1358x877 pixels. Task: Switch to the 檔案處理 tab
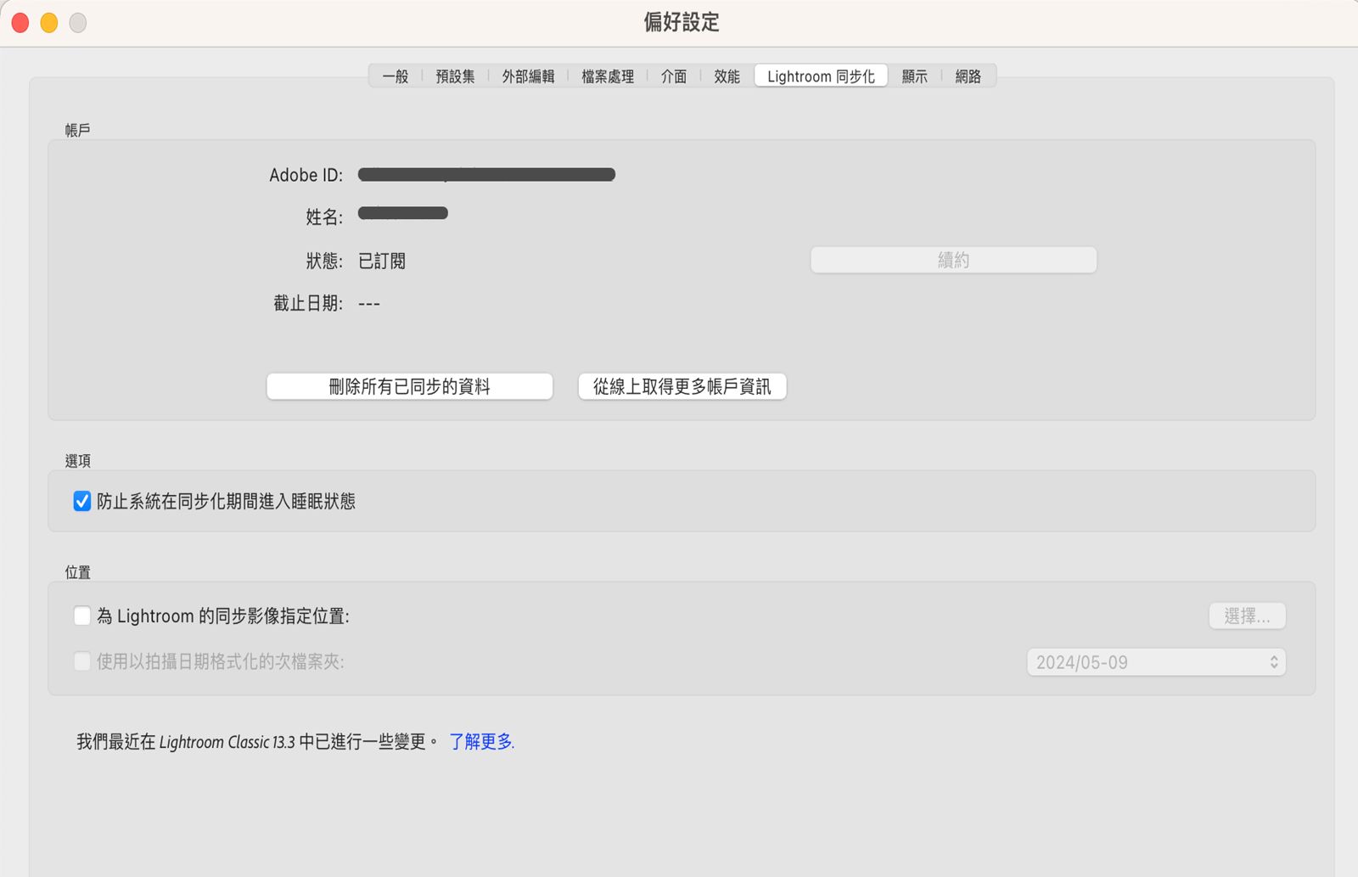pyautogui.click(x=608, y=76)
